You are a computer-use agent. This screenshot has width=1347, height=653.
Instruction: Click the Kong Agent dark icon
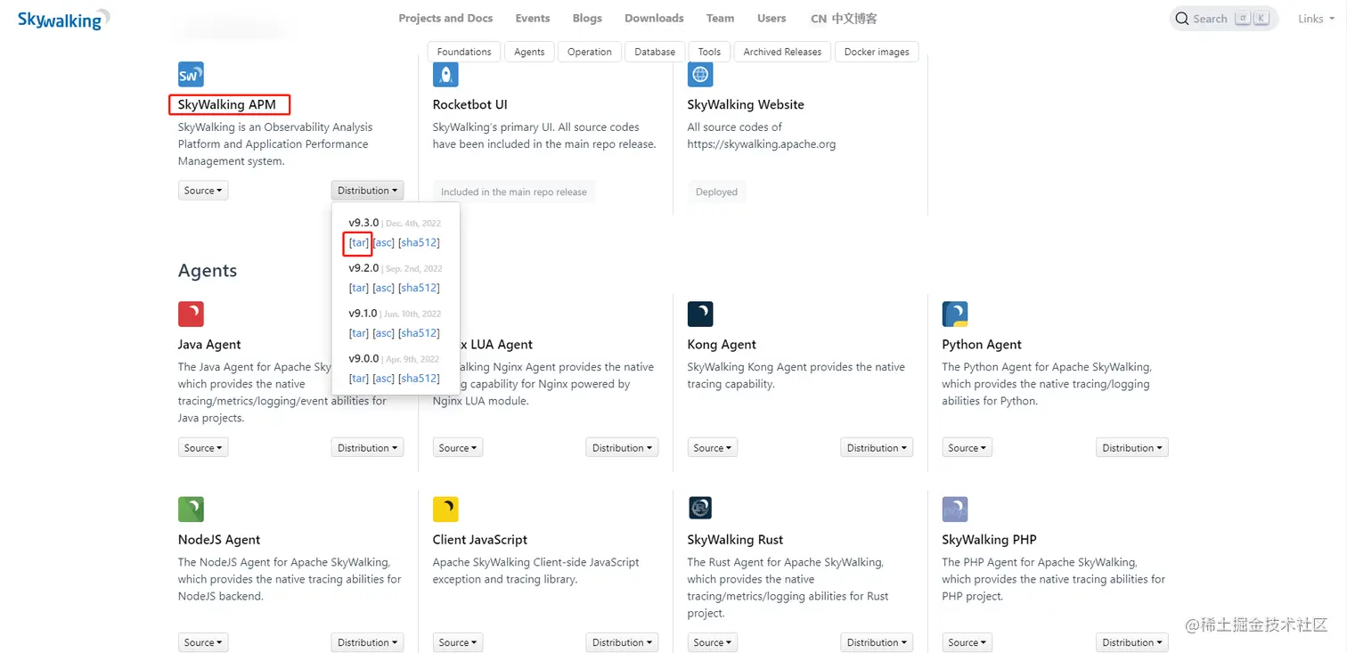[700, 314]
